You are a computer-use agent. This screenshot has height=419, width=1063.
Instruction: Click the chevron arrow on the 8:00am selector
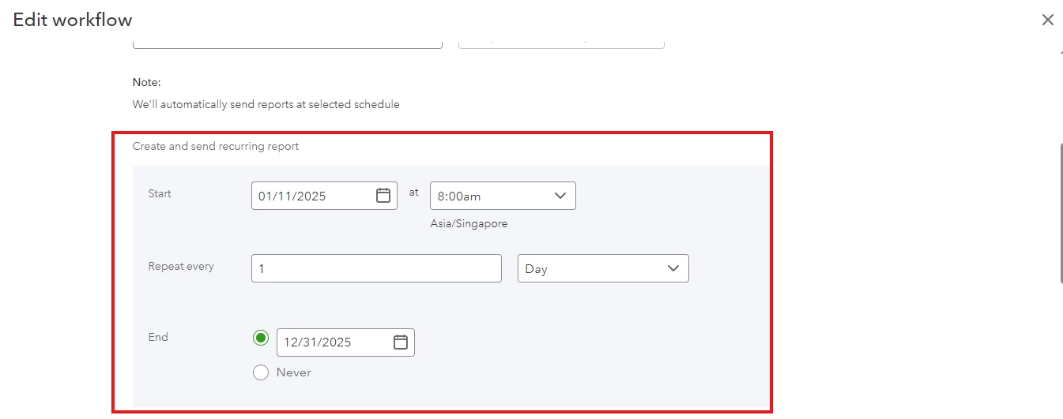click(x=560, y=196)
